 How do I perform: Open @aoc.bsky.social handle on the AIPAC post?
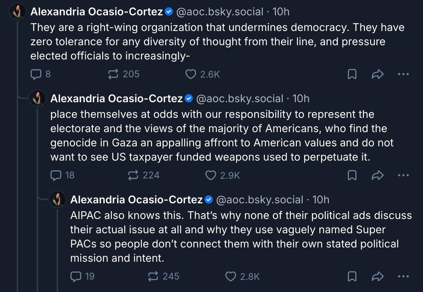pos(260,200)
